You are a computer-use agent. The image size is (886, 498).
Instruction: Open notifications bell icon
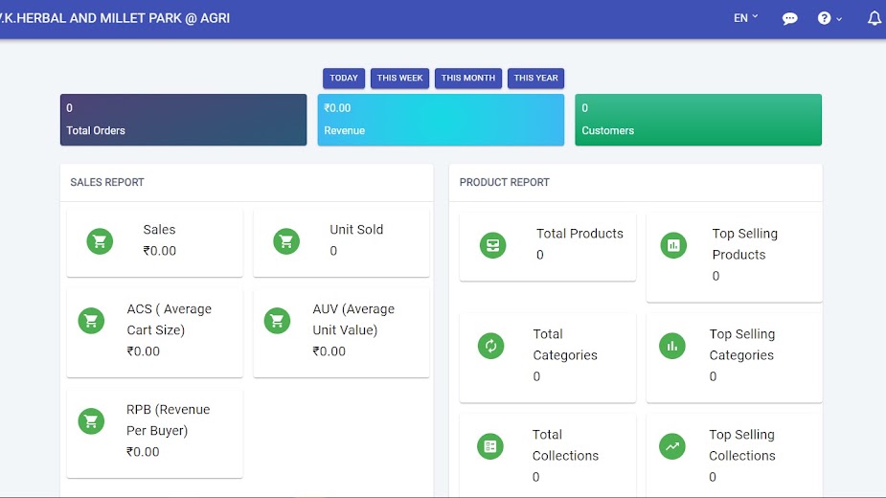point(875,18)
